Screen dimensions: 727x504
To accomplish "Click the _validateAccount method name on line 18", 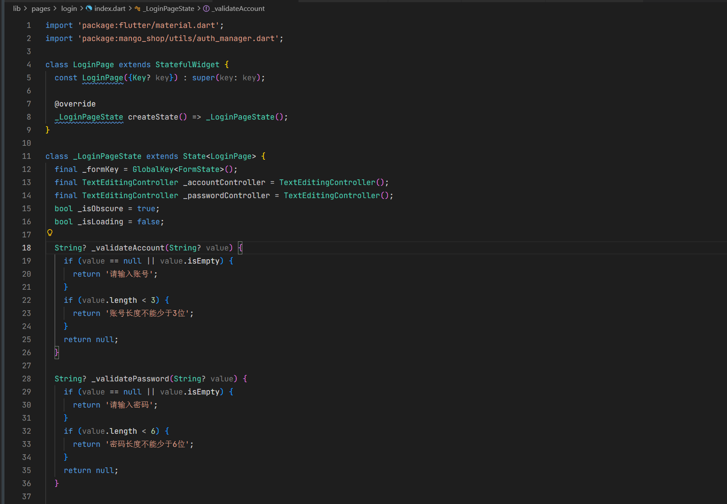I will [x=128, y=248].
